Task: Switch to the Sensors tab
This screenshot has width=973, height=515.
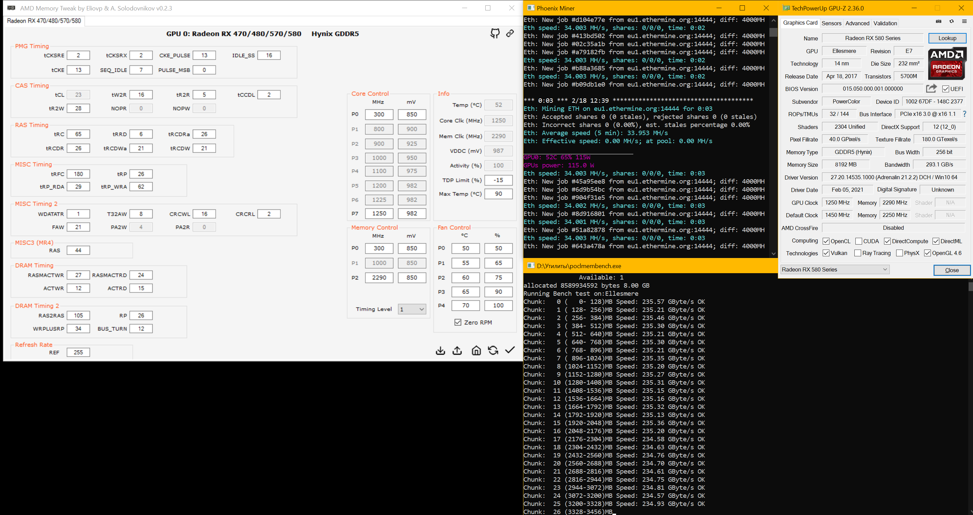Action: coord(831,23)
